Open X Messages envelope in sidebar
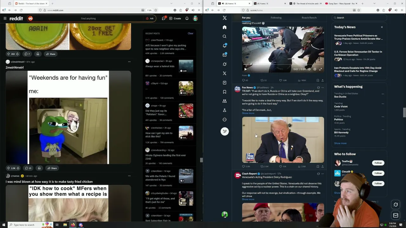Viewport: 406px width, 228px height. (225, 55)
